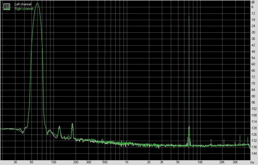Viewport: 258px width, 165px height.
Task: Click the -126 dB scale label
Action: (254, 134)
